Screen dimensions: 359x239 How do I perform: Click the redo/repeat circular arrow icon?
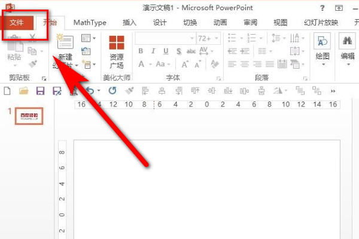point(112,90)
